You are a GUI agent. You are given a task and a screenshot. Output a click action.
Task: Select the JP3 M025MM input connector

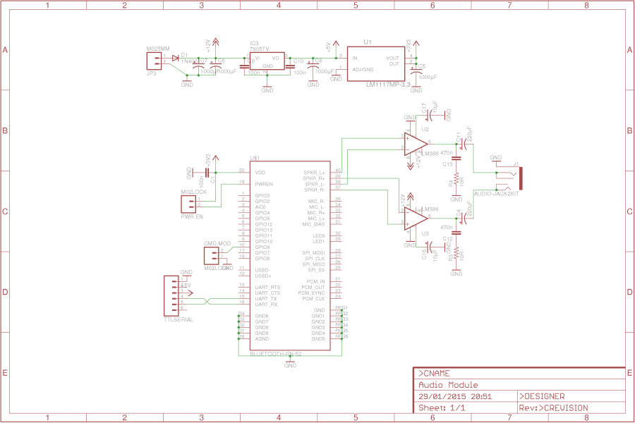click(155, 61)
